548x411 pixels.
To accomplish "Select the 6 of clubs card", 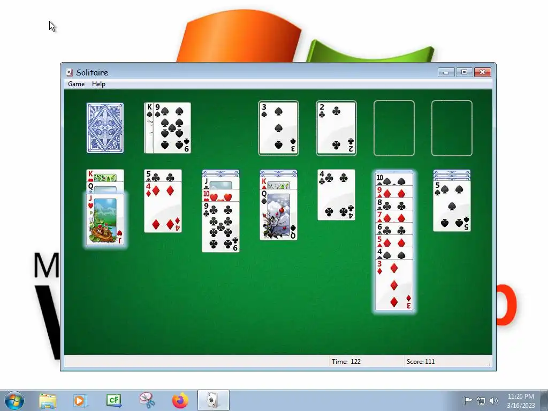I will (394, 228).
